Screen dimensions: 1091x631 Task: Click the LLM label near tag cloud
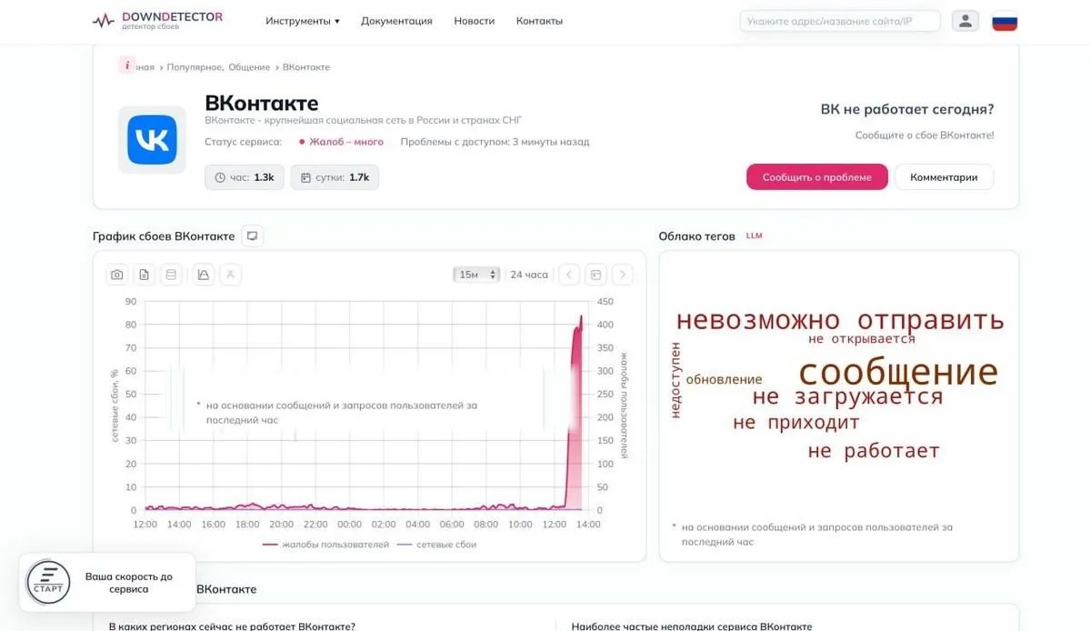click(x=754, y=235)
